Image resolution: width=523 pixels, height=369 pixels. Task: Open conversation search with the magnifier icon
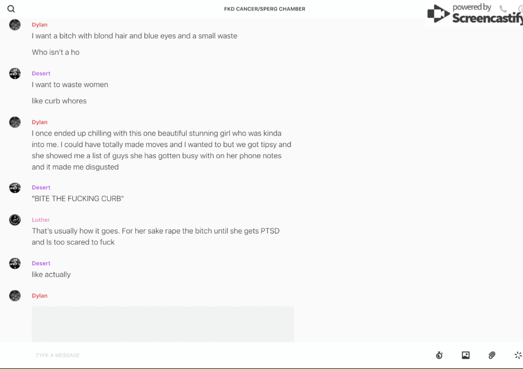[11, 9]
